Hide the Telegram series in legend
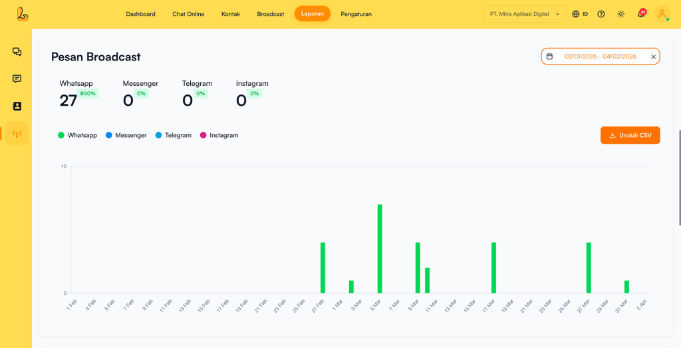 click(x=174, y=135)
